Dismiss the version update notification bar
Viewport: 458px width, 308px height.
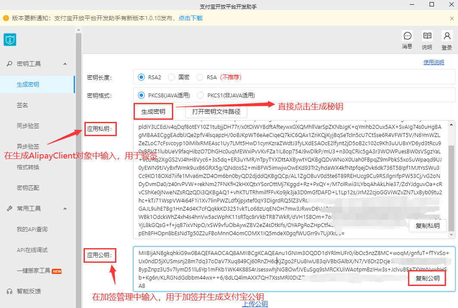[x=452, y=19]
